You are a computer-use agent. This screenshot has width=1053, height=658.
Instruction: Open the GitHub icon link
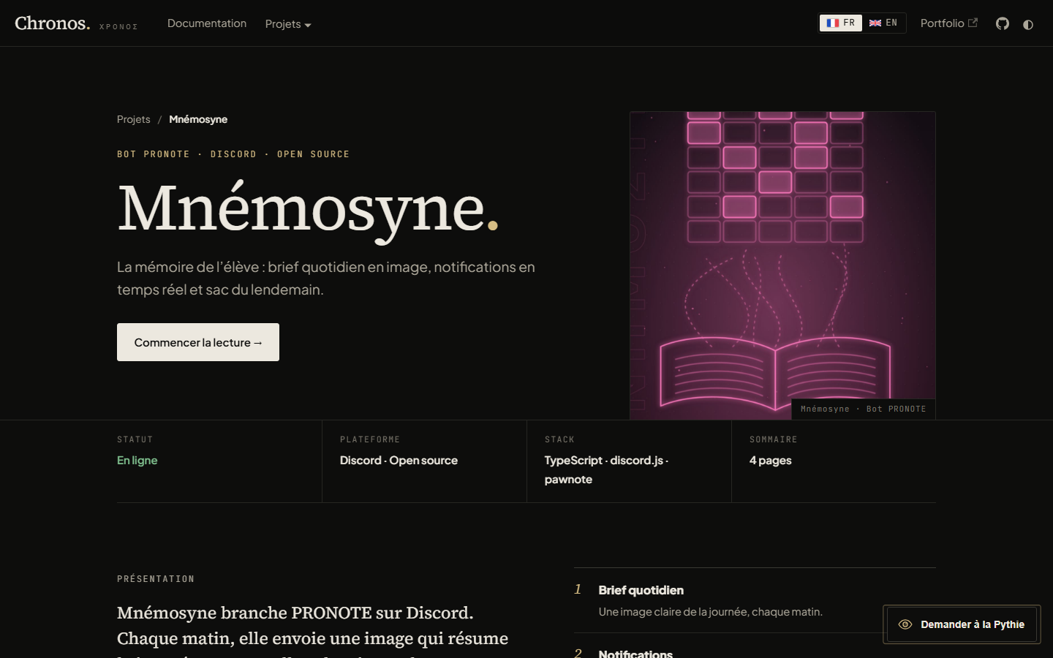1002,23
